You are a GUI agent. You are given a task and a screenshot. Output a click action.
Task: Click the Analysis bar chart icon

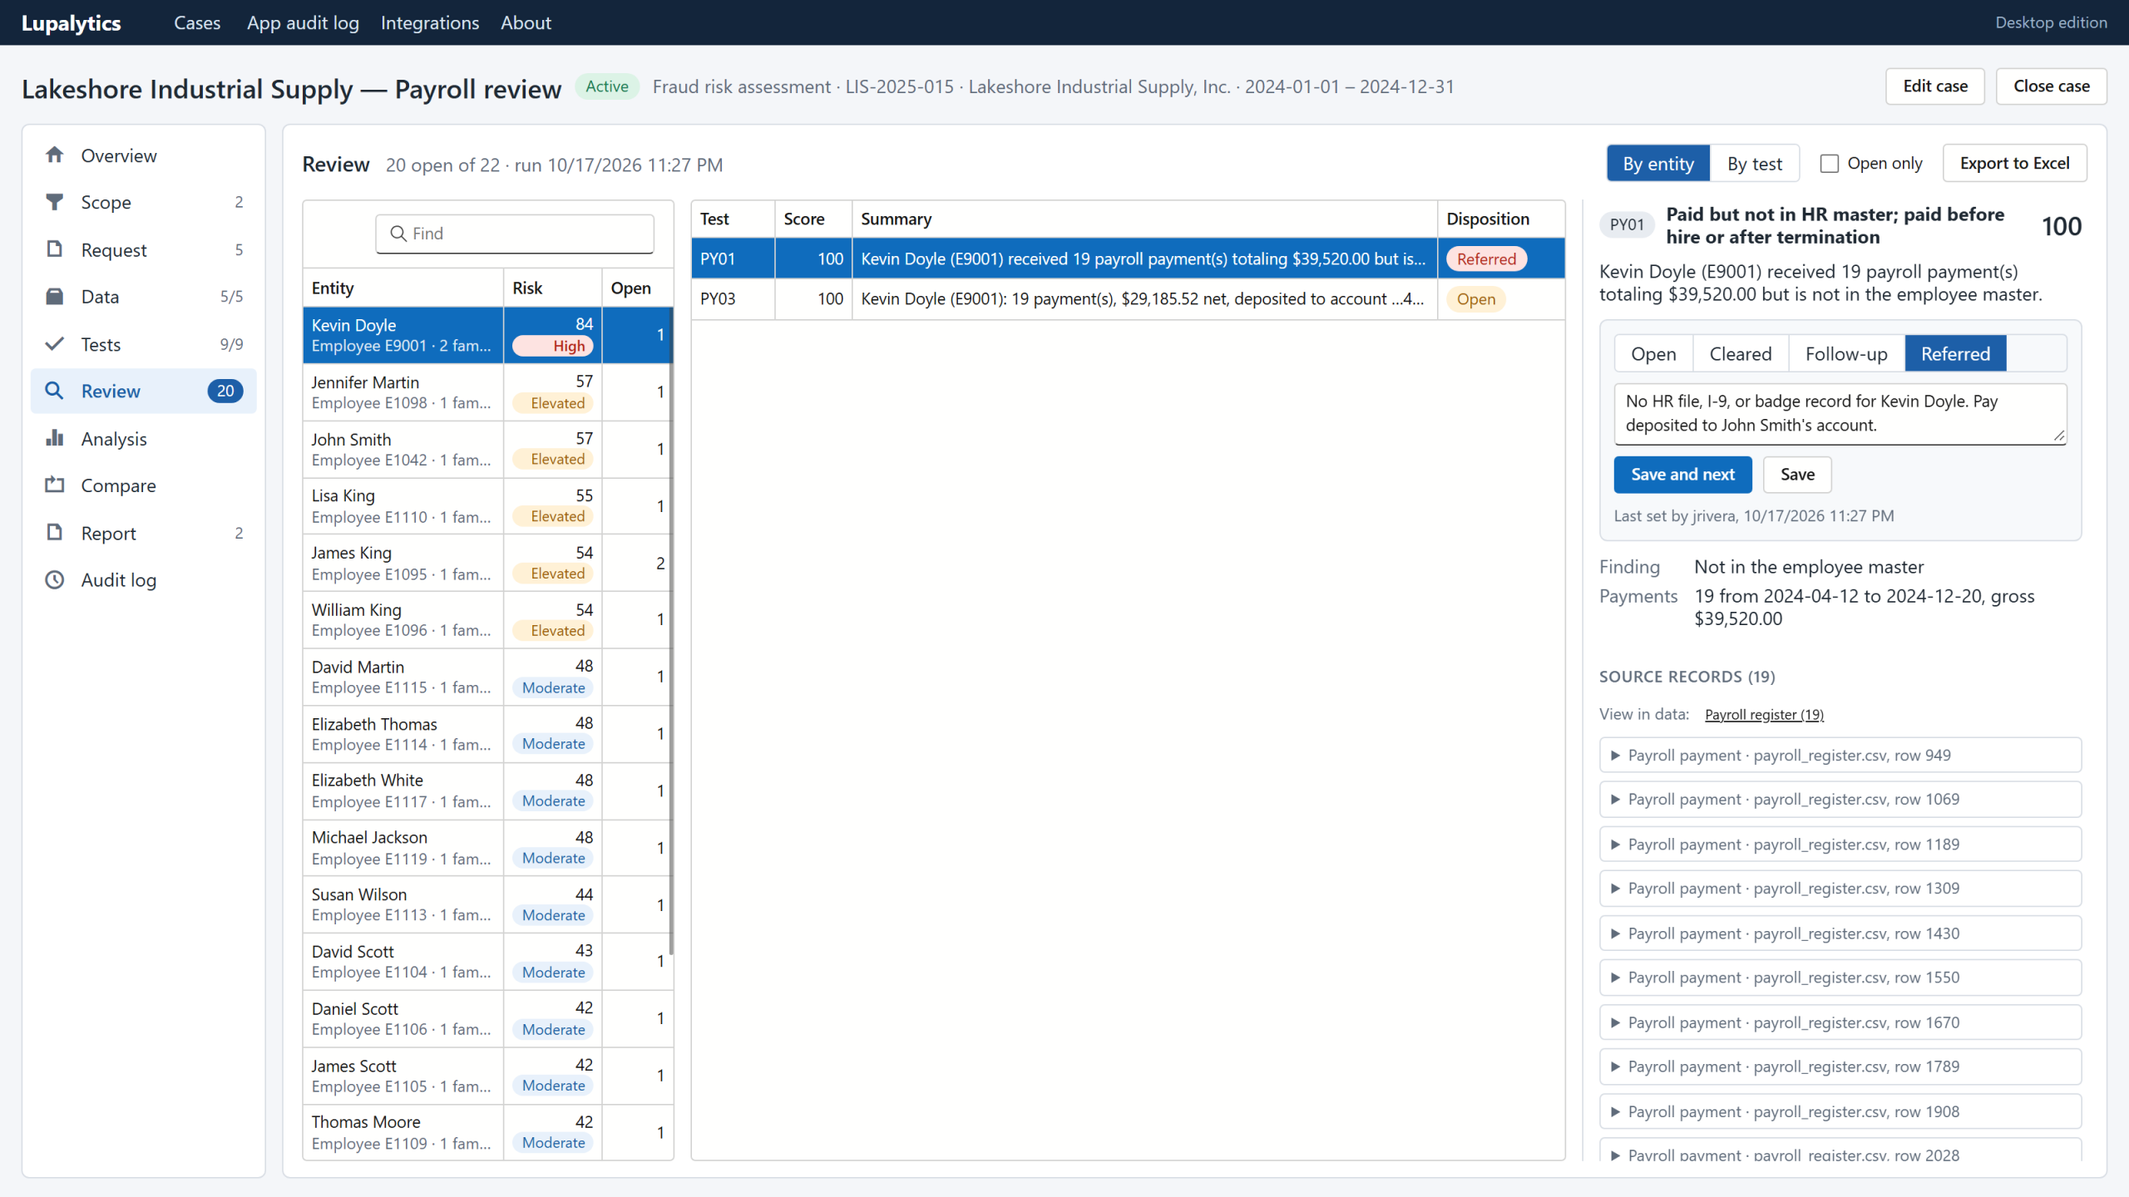(55, 438)
